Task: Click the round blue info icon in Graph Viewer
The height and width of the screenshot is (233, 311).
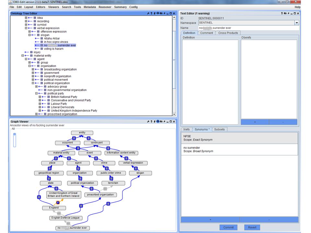Action: coord(158,121)
